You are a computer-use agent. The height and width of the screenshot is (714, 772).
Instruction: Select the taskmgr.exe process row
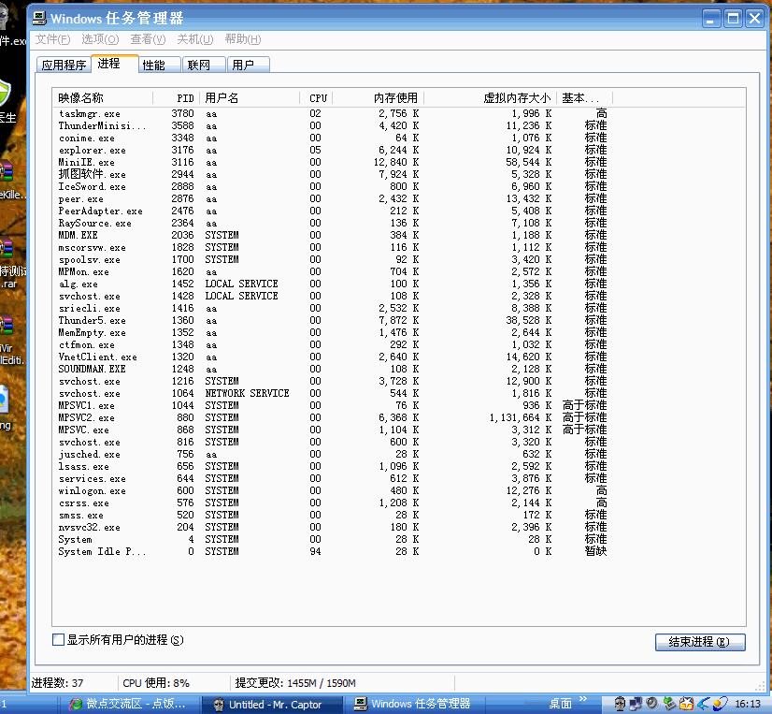[x=333, y=113]
